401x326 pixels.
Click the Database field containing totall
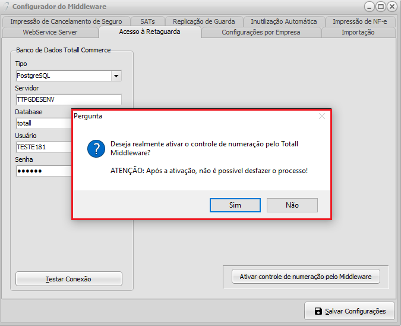coord(43,123)
